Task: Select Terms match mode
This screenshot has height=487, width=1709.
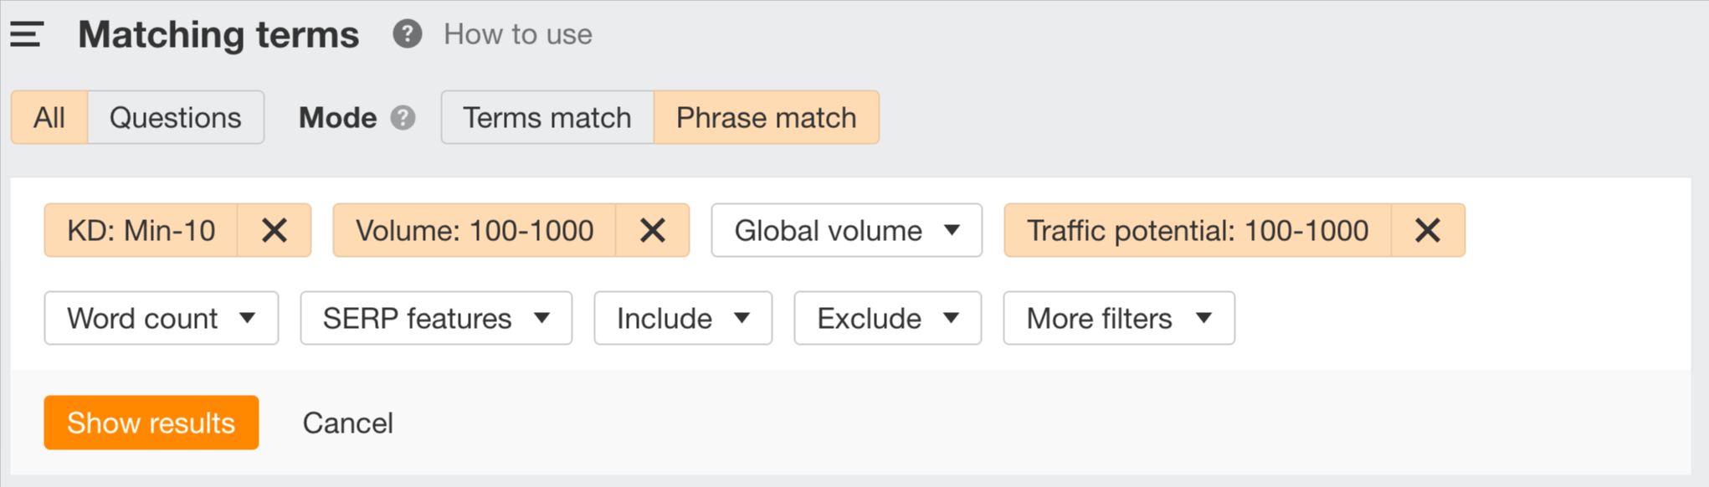Action: [547, 117]
